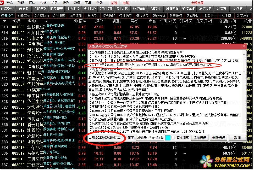Select the 强弱分析 tab
This screenshot has height=170, width=254.
coord(159,16)
